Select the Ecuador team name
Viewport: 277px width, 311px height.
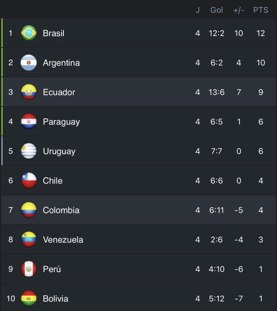(x=59, y=92)
